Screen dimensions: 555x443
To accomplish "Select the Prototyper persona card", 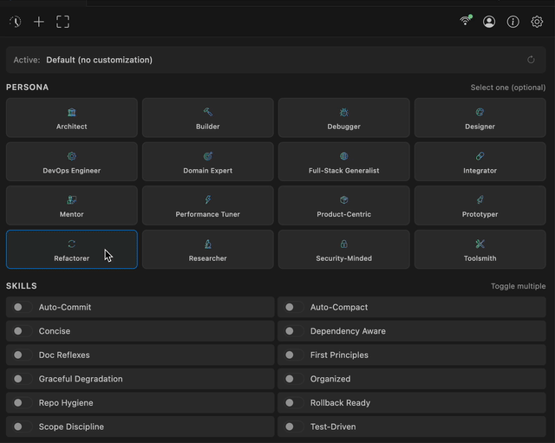I will (480, 205).
